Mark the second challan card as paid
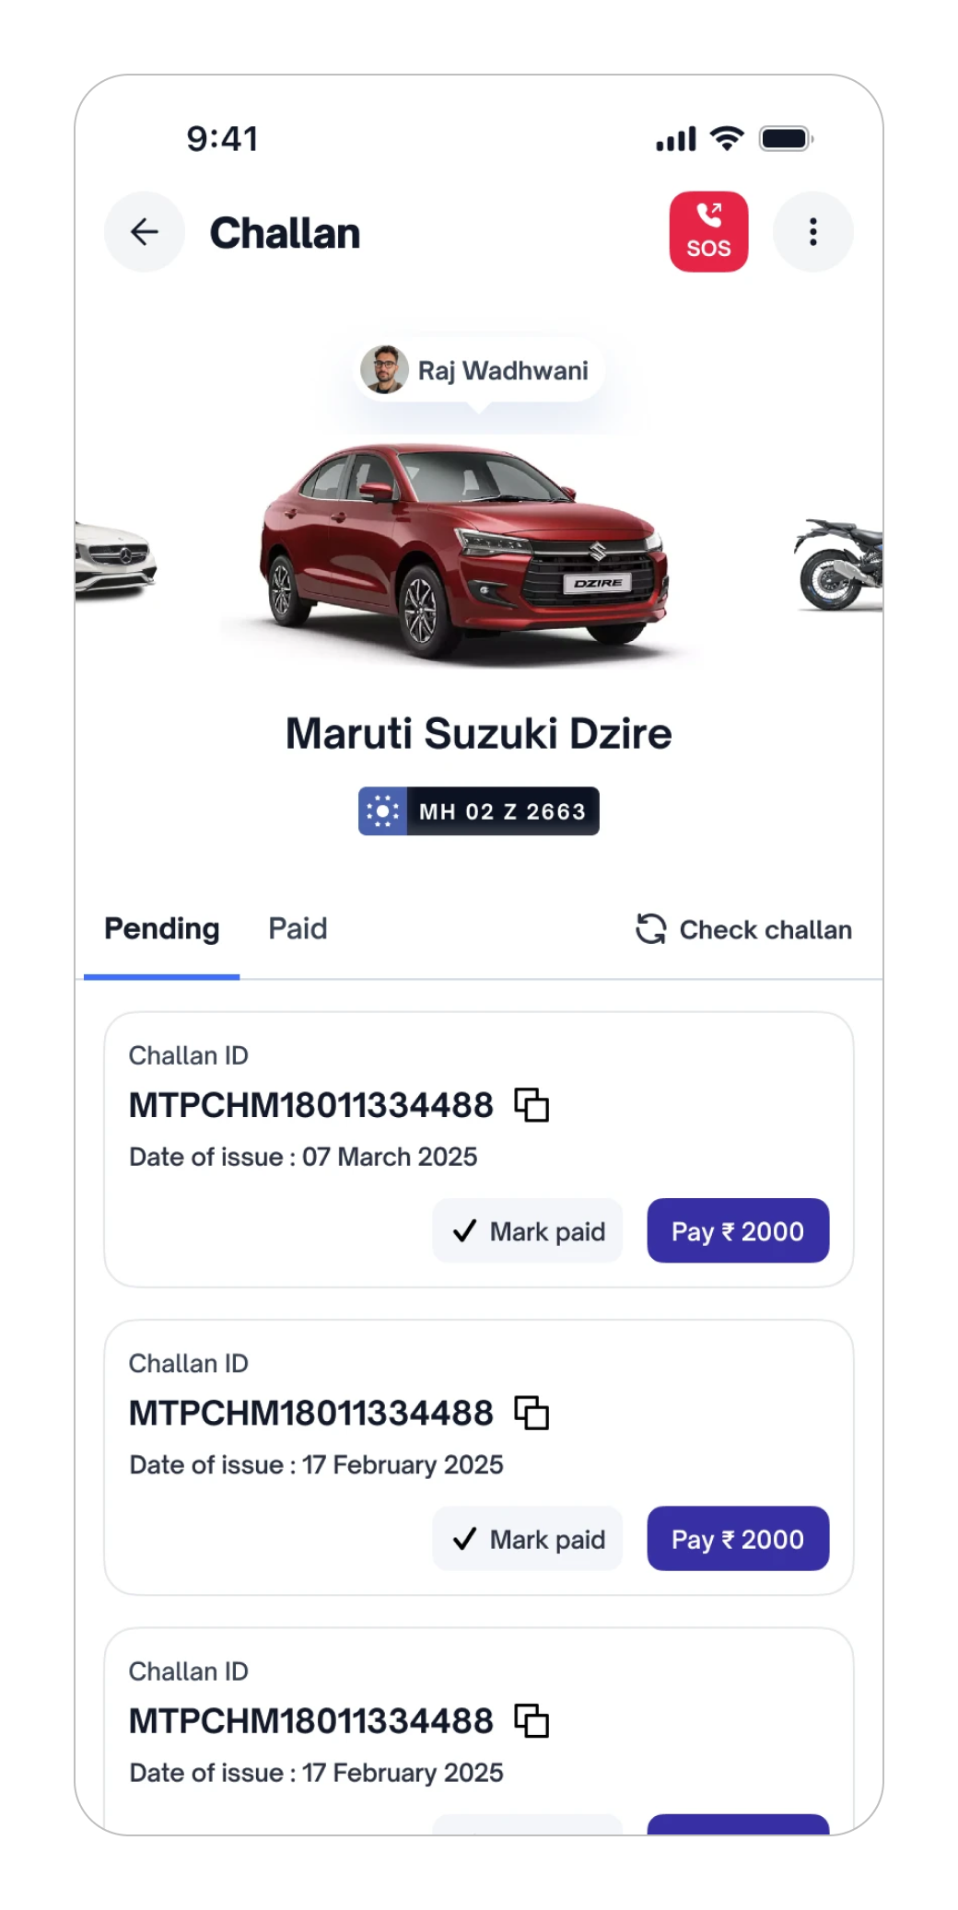 528,1539
